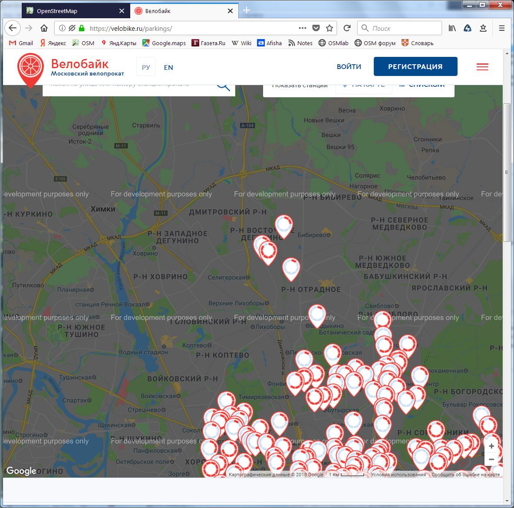Viewport: 514px width, 508px height.
Task: Select the Велобайк tab
Action: pos(184,11)
